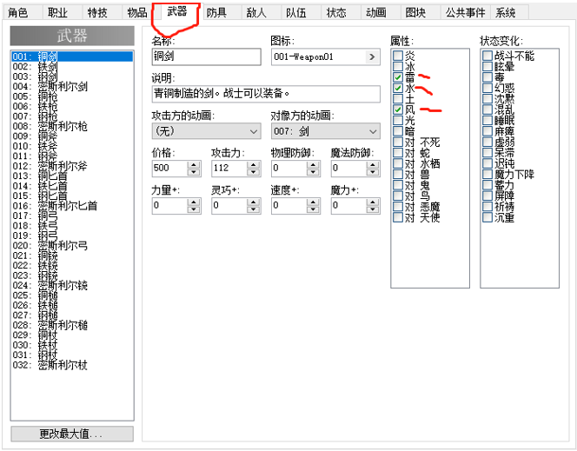The width and height of the screenshot is (577, 451).
Task: Switch to the 角色 tab
Action: [x=18, y=12]
